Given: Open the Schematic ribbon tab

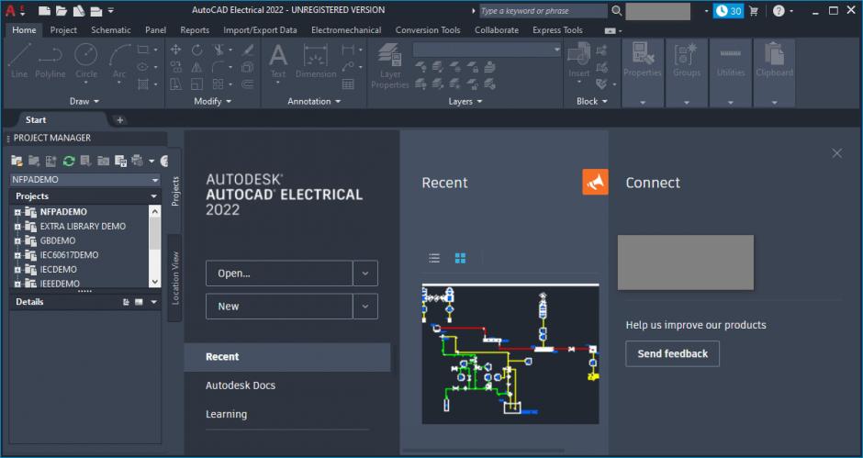Looking at the screenshot, I should (110, 30).
